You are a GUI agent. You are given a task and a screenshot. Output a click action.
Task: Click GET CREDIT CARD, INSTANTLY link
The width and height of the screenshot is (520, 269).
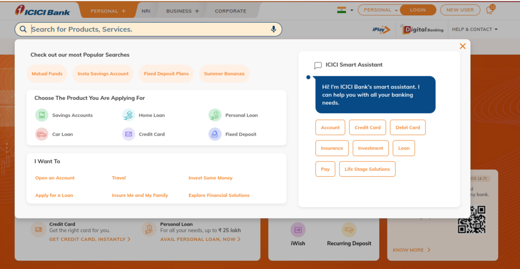click(x=90, y=239)
